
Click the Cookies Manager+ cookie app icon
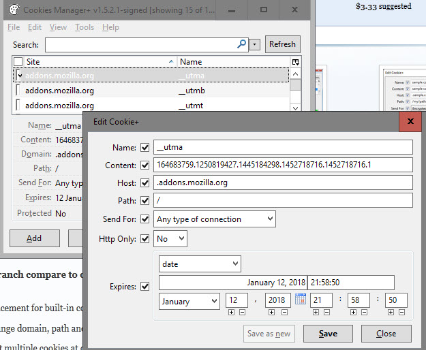[14, 10]
